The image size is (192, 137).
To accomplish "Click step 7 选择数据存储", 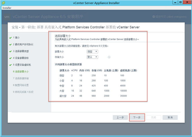I will pos(21,78).
